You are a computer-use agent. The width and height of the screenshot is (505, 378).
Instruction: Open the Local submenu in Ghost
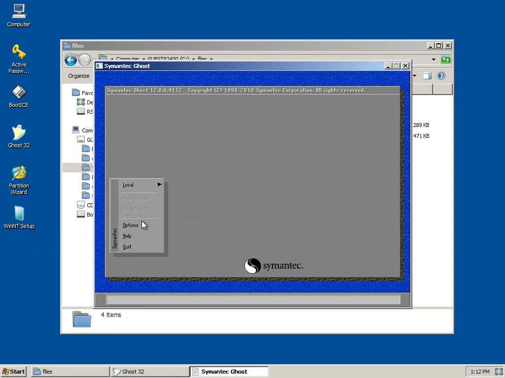click(x=142, y=185)
